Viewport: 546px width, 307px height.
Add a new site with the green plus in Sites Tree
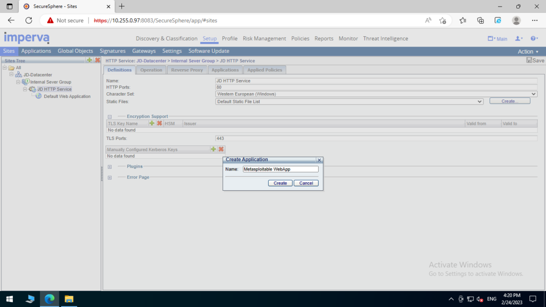tap(89, 60)
